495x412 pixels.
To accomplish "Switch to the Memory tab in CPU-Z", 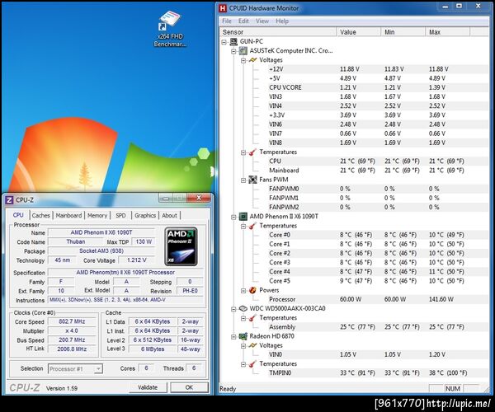I will tap(97, 216).
